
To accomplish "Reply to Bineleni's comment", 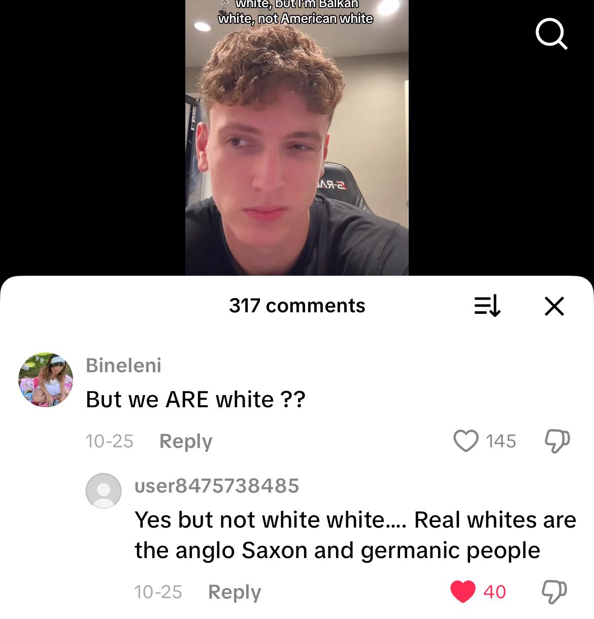I will [186, 441].
